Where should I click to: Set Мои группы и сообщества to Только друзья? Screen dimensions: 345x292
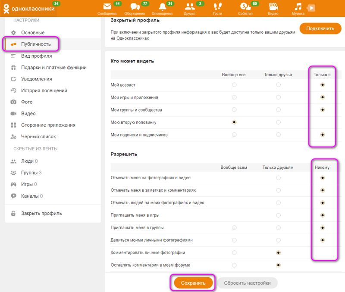(278, 110)
